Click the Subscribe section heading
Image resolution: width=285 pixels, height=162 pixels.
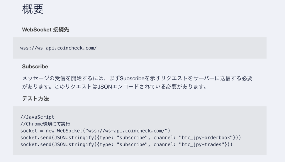tap(35, 67)
